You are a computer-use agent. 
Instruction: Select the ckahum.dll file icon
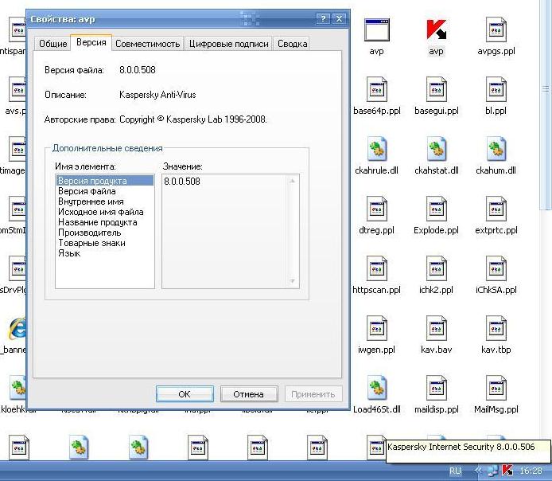(x=496, y=149)
